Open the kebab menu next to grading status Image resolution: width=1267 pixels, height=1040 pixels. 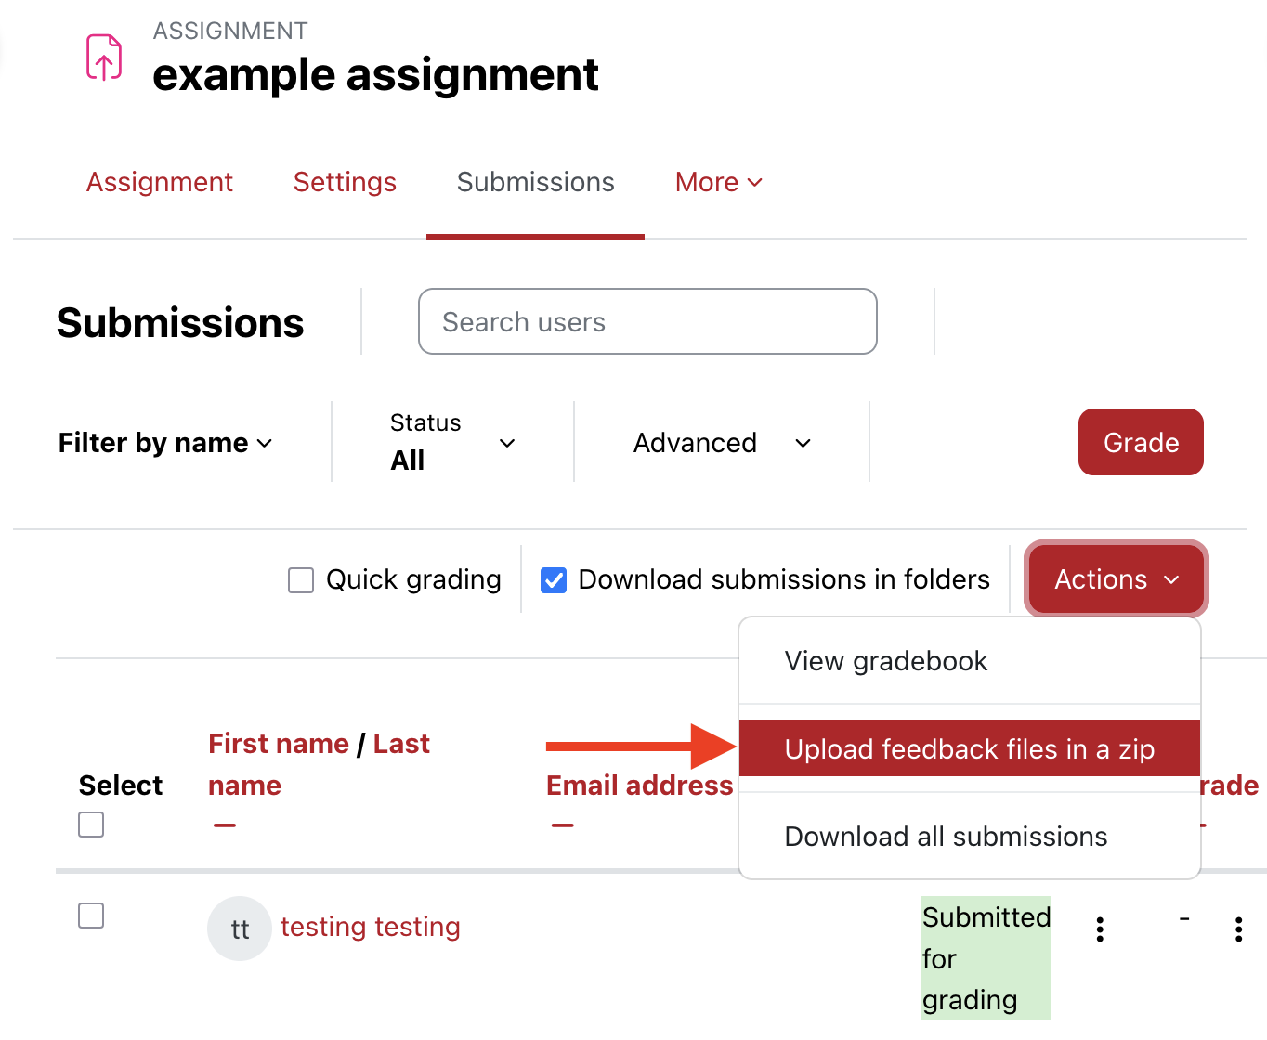(1100, 928)
